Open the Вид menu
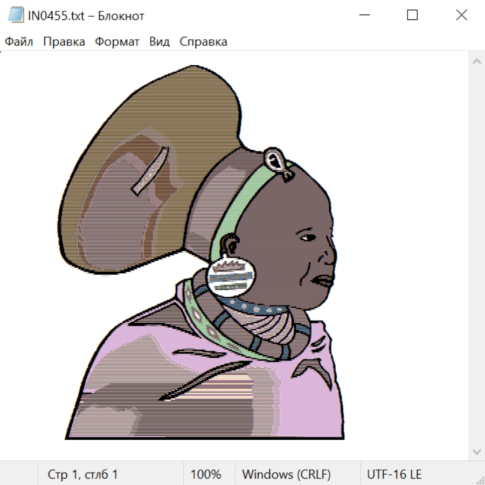The image size is (485, 485). coord(159,42)
